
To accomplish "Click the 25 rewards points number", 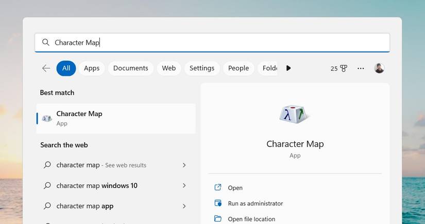I will 334,69.
